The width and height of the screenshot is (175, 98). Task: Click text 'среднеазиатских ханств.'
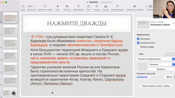50,62
